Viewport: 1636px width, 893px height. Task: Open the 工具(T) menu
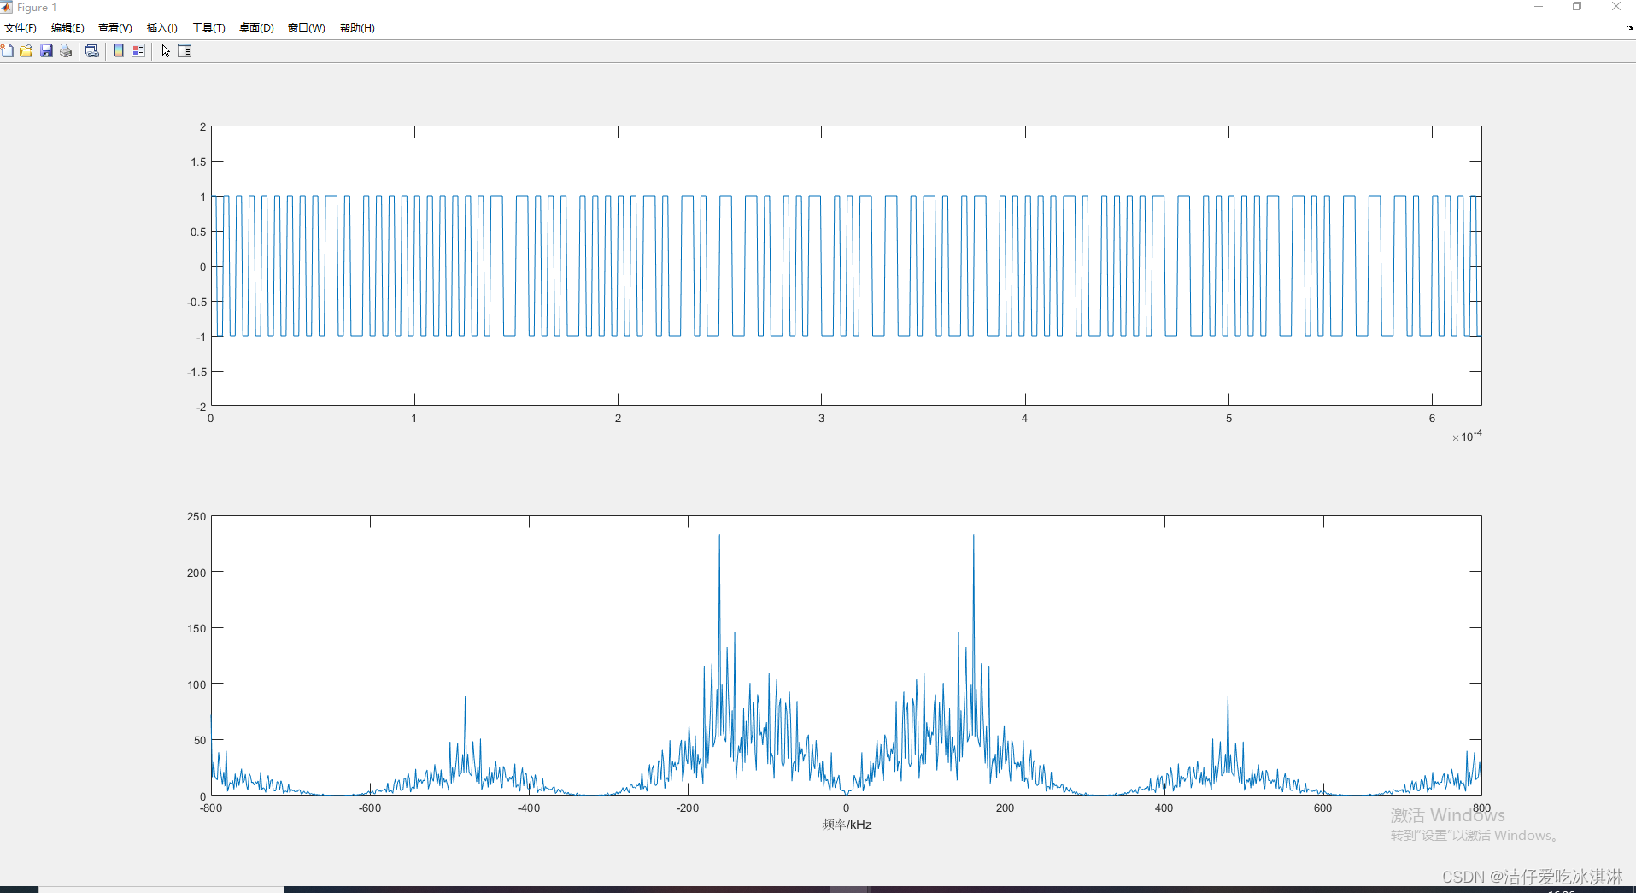[x=208, y=28]
